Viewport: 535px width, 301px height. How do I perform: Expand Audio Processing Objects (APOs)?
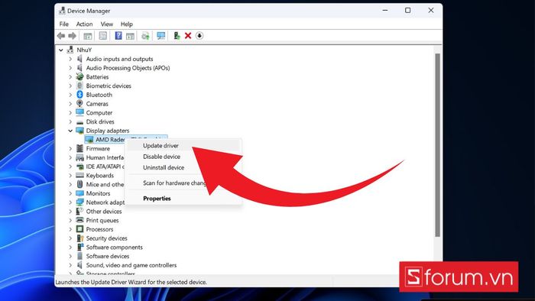(x=70, y=68)
